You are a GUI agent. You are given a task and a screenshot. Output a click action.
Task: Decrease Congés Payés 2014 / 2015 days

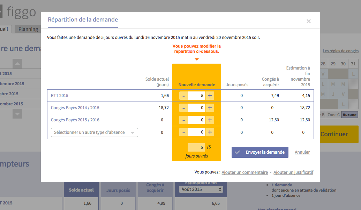(183, 108)
